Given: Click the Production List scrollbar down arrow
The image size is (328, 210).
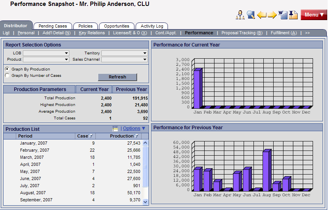Looking at the screenshot, I should click(x=145, y=202).
